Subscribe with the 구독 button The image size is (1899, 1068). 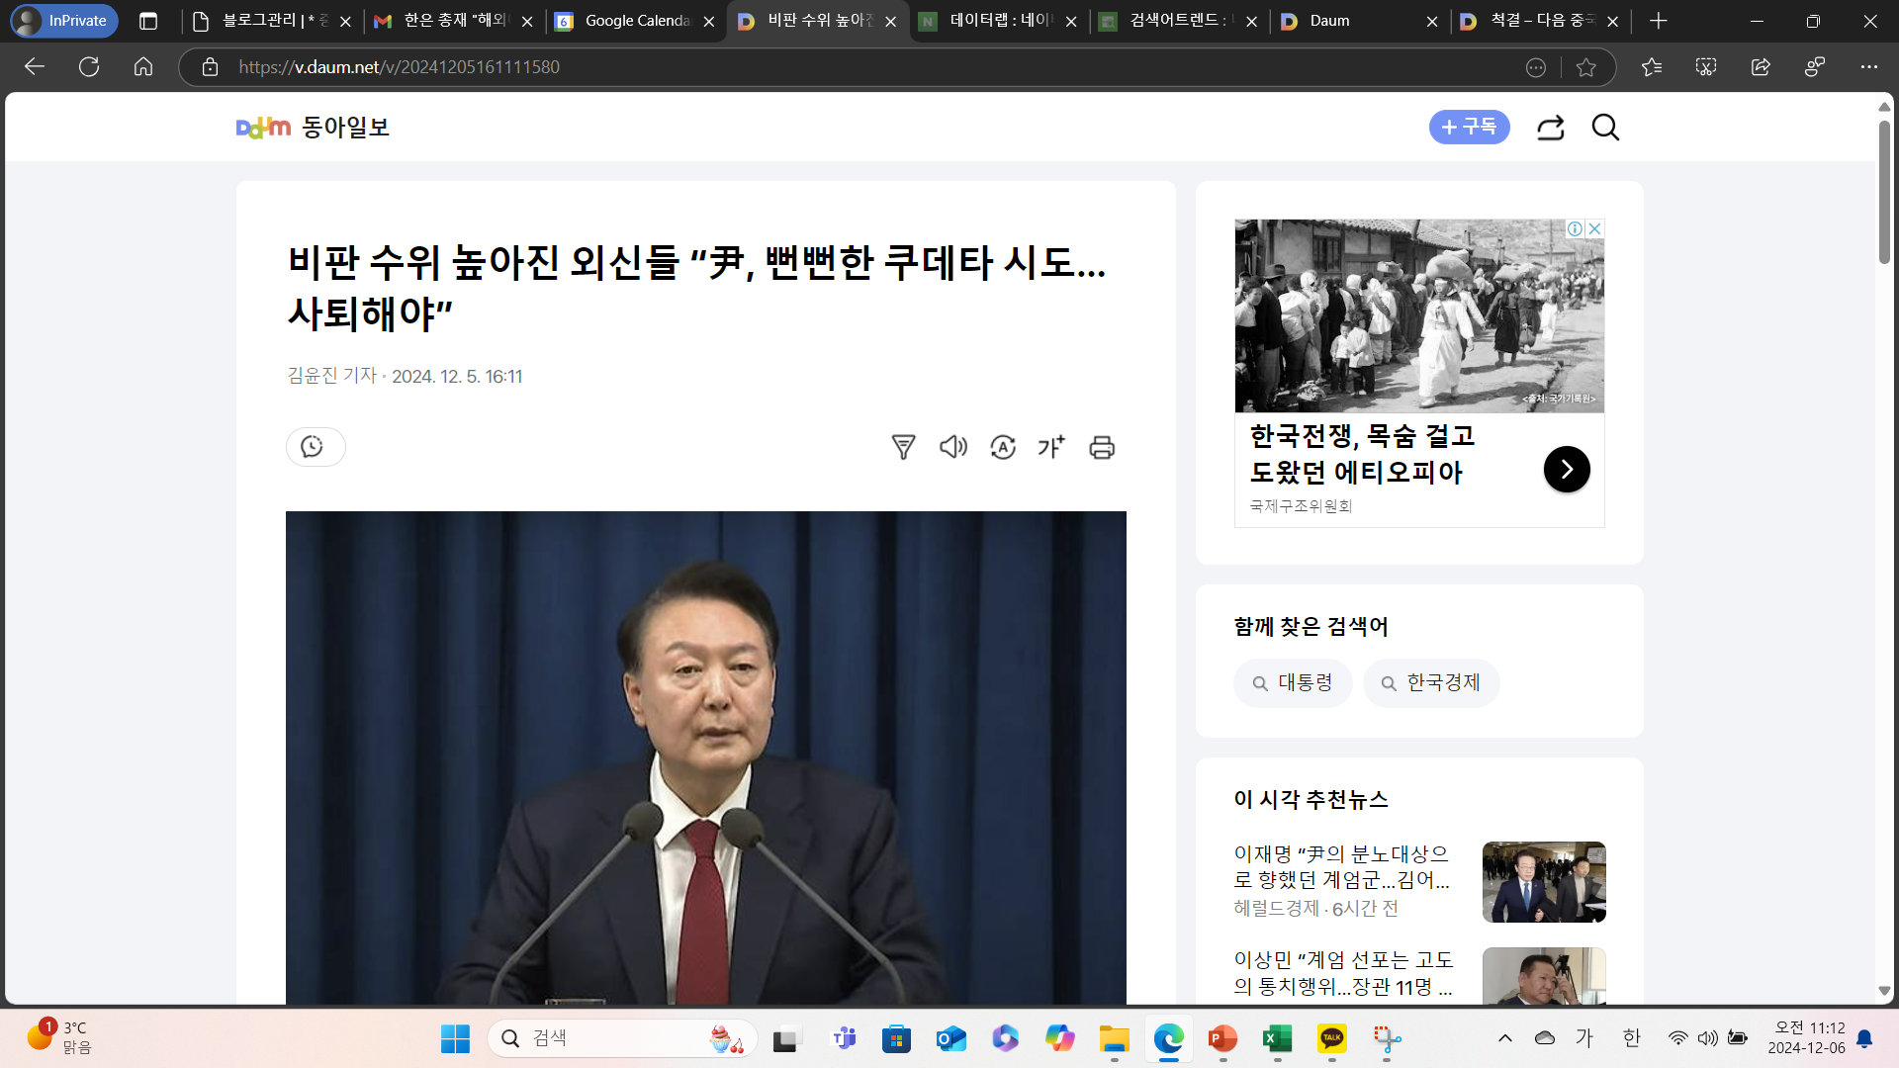(x=1469, y=128)
